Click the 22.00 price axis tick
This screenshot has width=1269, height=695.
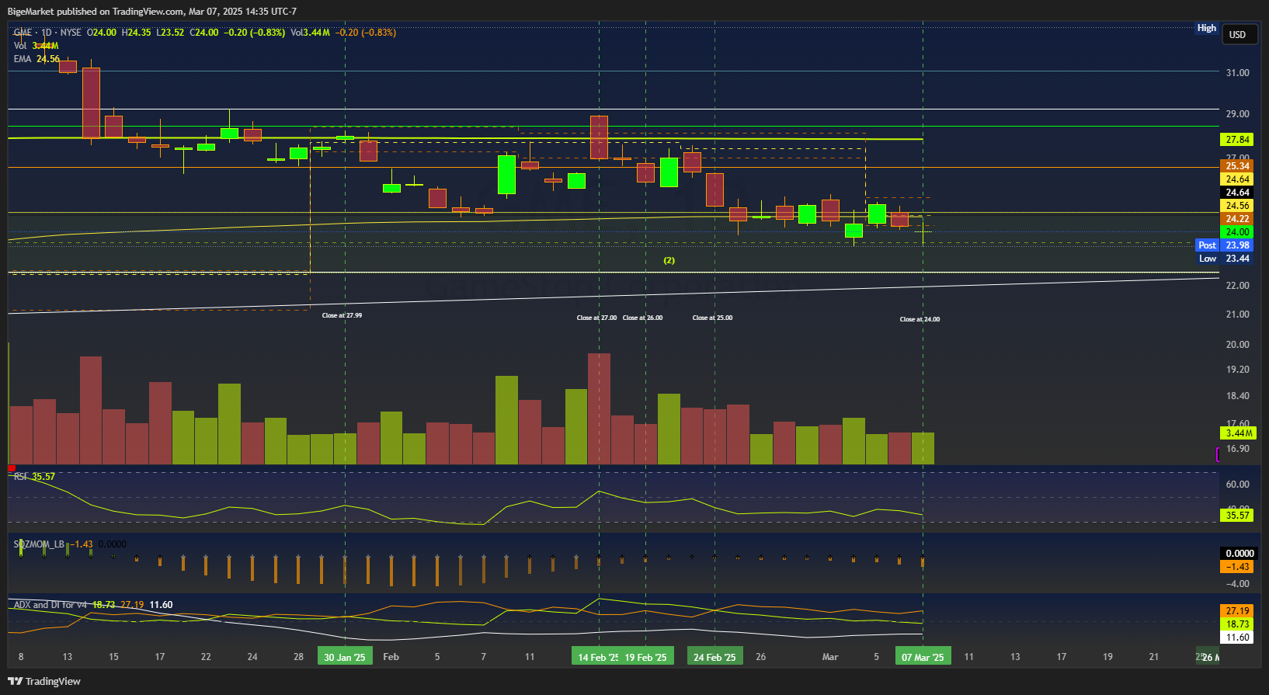pos(1237,286)
